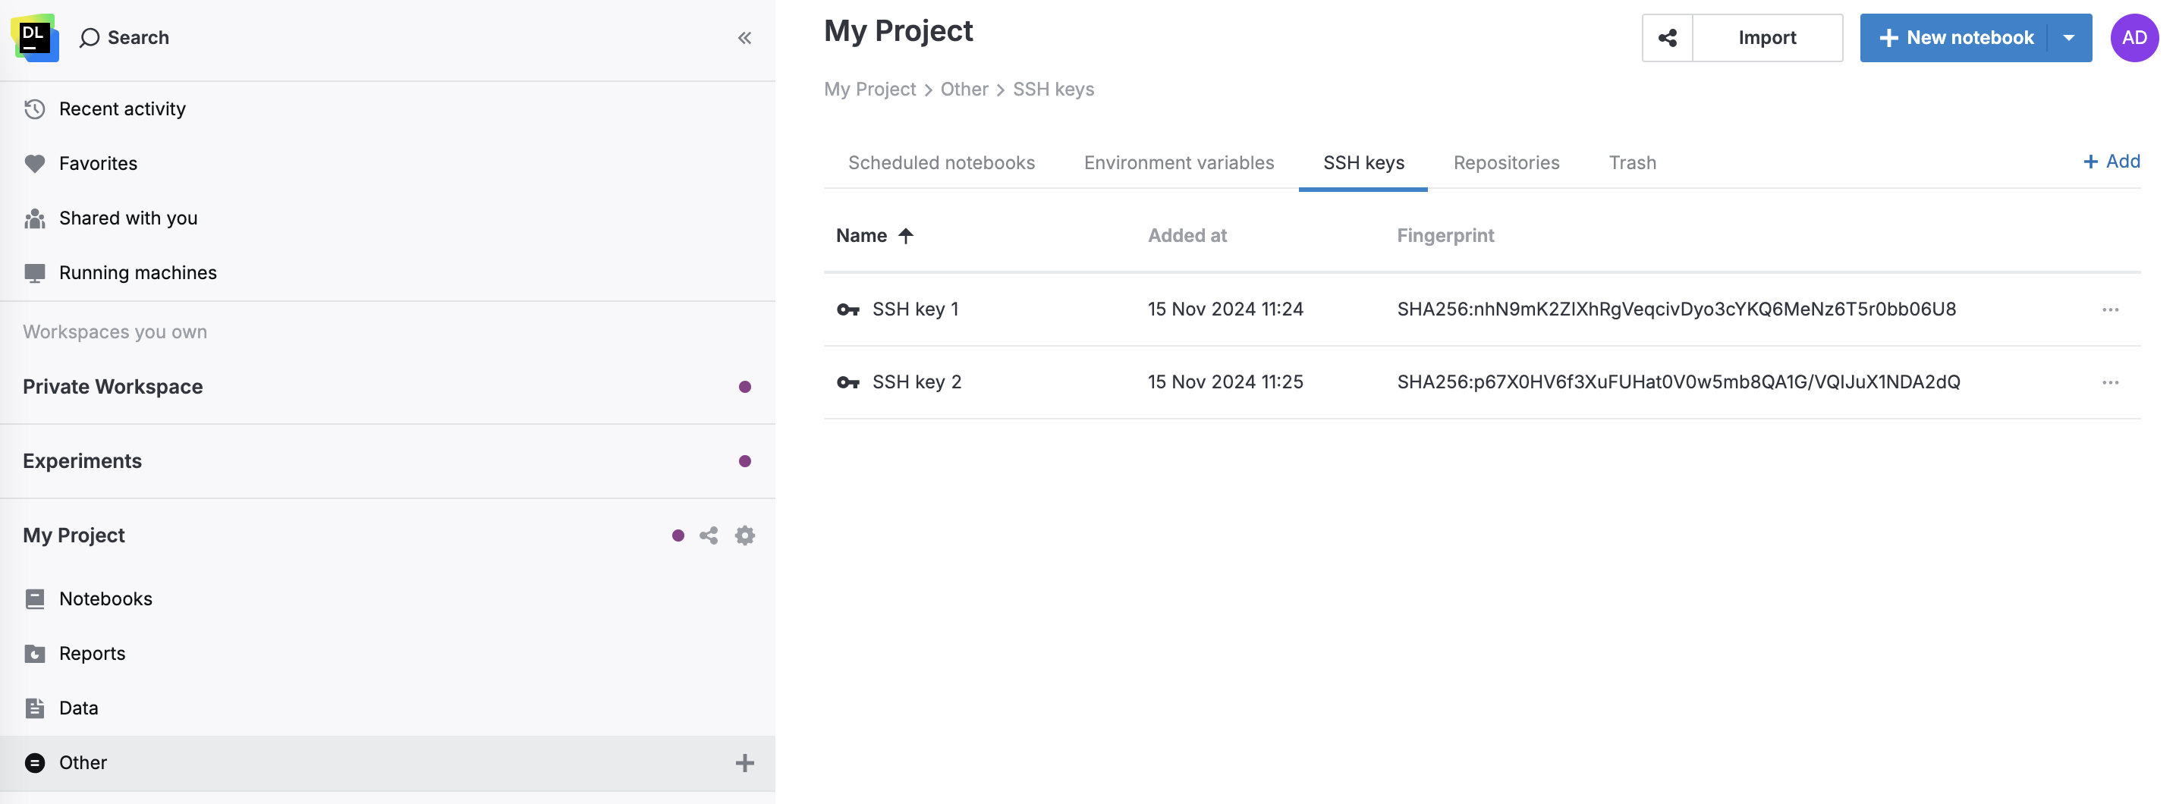Screen dimensions: 2176x804
Task: Collapse the sidebar with double chevron
Action: 744,38
